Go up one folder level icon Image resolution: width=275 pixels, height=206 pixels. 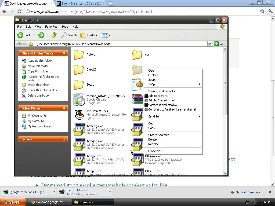[54, 35]
